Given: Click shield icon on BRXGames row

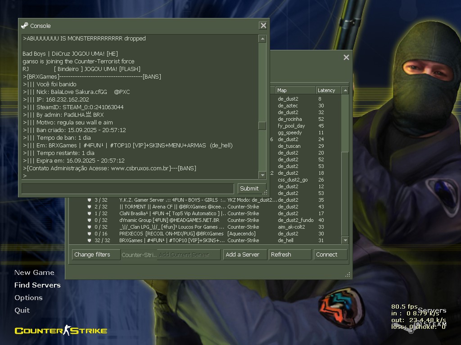Looking at the screenshot, I should pos(90,240).
